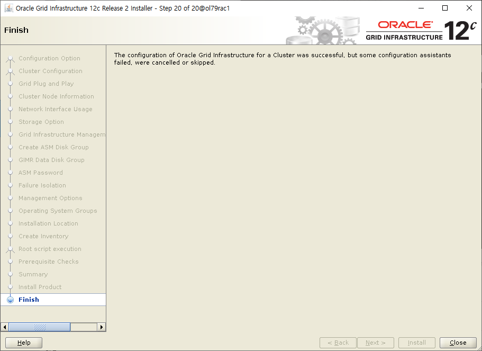The image size is (482, 351).
Task: Click the sidebar horizontal scrollbar thumb
Action: tap(40, 327)
